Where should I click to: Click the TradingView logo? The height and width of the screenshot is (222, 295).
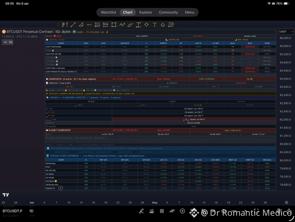pyautogui.click(x=6, y=195)
